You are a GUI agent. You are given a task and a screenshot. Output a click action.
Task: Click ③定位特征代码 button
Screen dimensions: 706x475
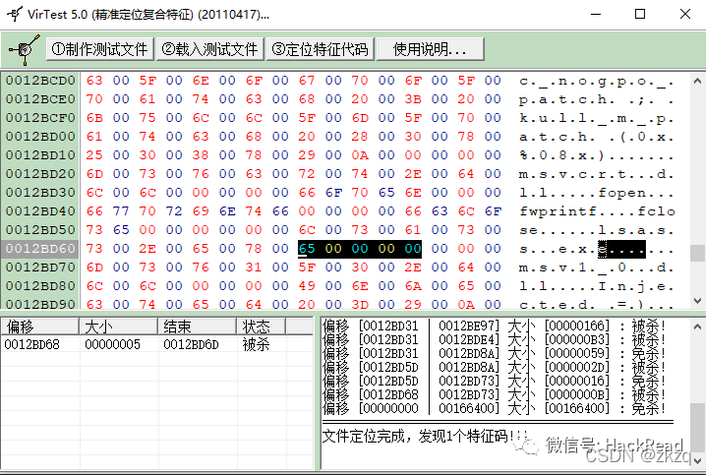tap(320, 49)
